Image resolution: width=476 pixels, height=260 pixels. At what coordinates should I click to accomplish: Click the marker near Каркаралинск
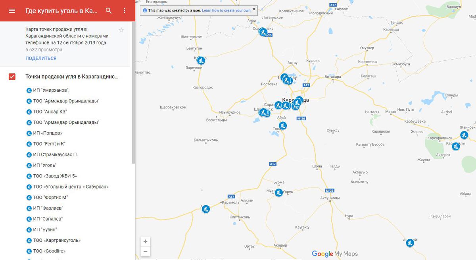[456, 146]
